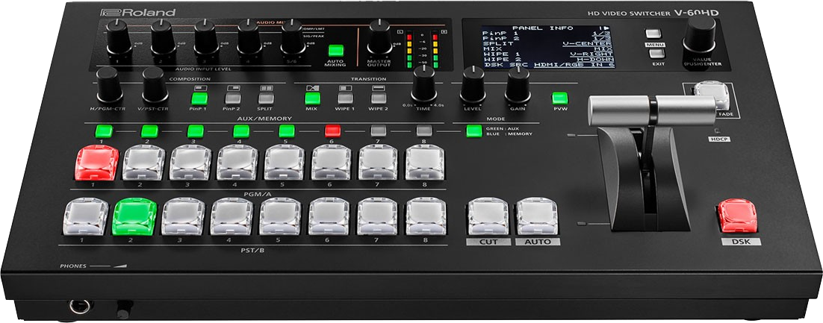Activate the SPLIT composition button
The image size is (823, 323).
pyautogui.click(x=266, y=98)
